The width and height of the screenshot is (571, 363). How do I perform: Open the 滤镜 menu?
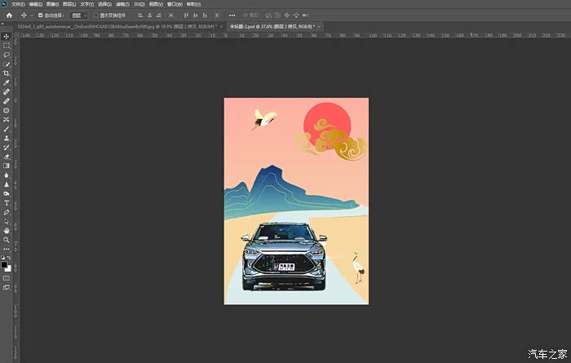(x=122, y=4)
